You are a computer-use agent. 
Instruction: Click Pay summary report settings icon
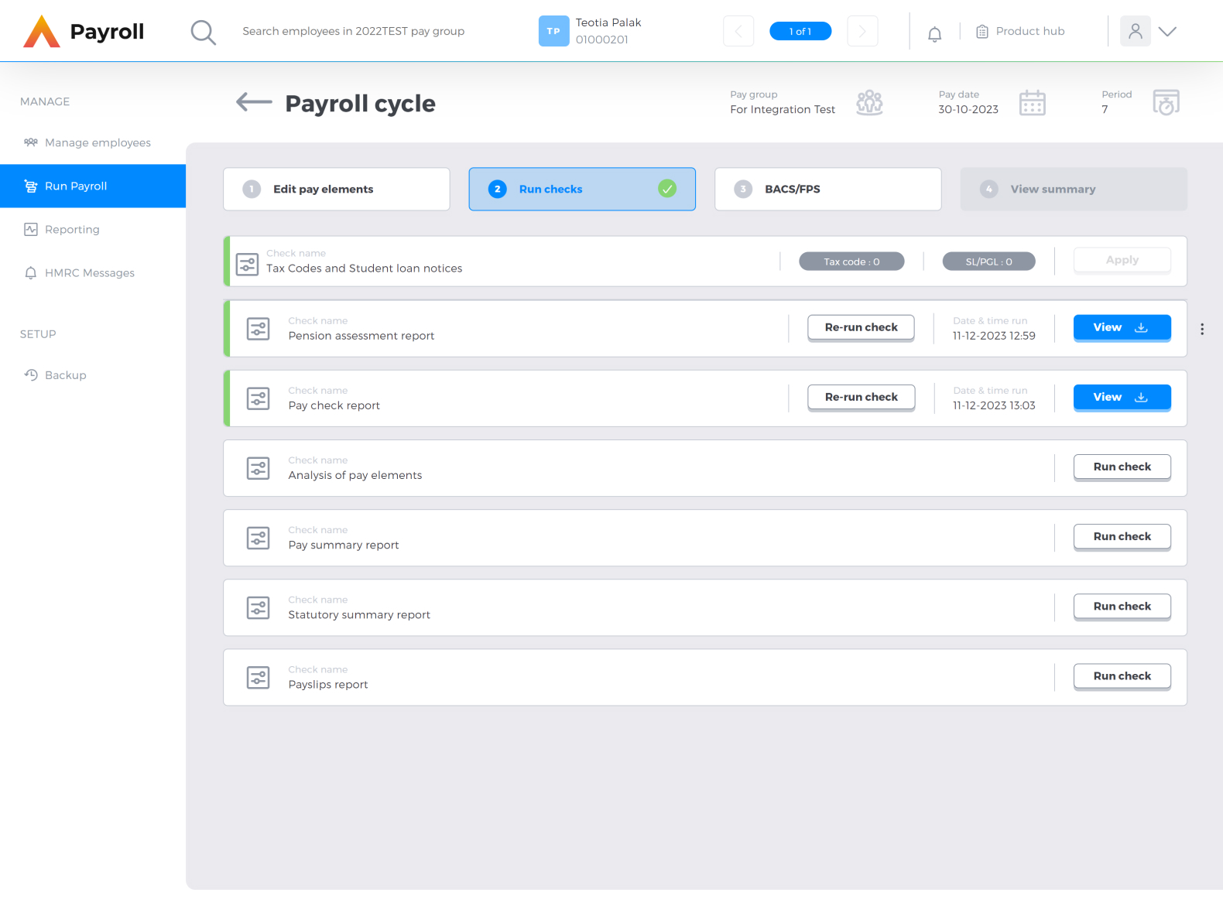pyautogui.click(x=258, y=538)
